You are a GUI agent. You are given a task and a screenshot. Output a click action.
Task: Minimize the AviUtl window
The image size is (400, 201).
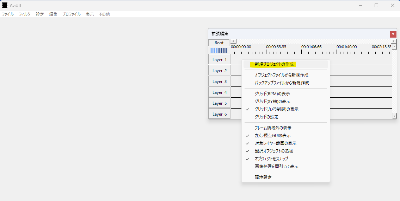coord(361,5)
